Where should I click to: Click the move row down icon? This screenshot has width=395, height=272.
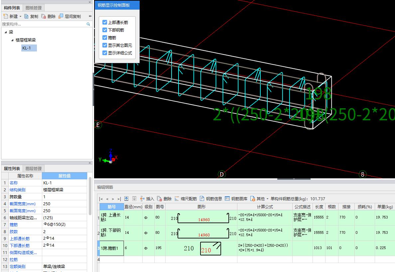134,199
